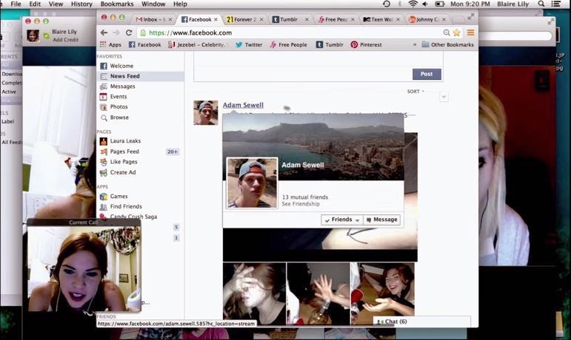Screen dimensions: 571x340
Task: Open the Bookmarks menu
Action: [x=116, y=4]
